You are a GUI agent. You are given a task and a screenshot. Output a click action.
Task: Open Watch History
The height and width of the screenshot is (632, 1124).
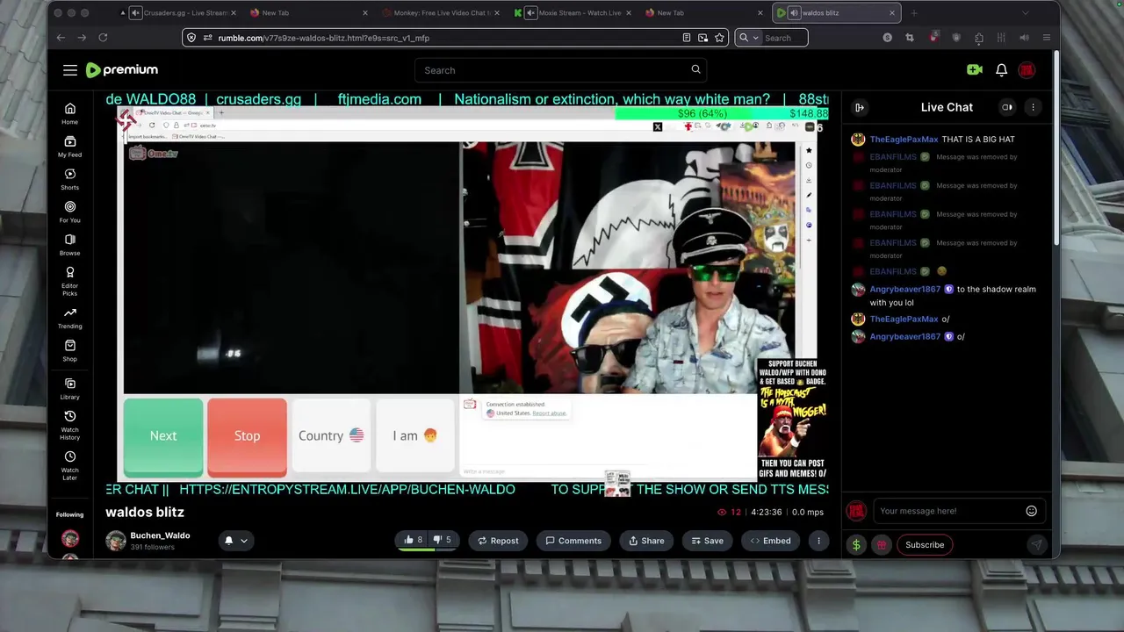coord(70,425)
